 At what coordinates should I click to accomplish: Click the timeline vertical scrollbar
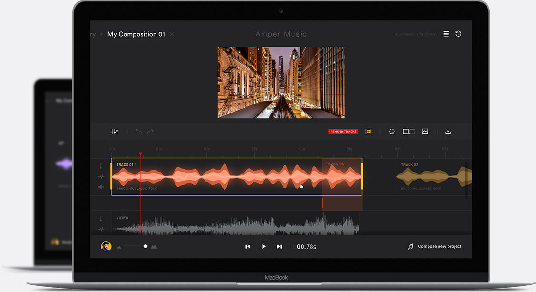tap(466, 181)
